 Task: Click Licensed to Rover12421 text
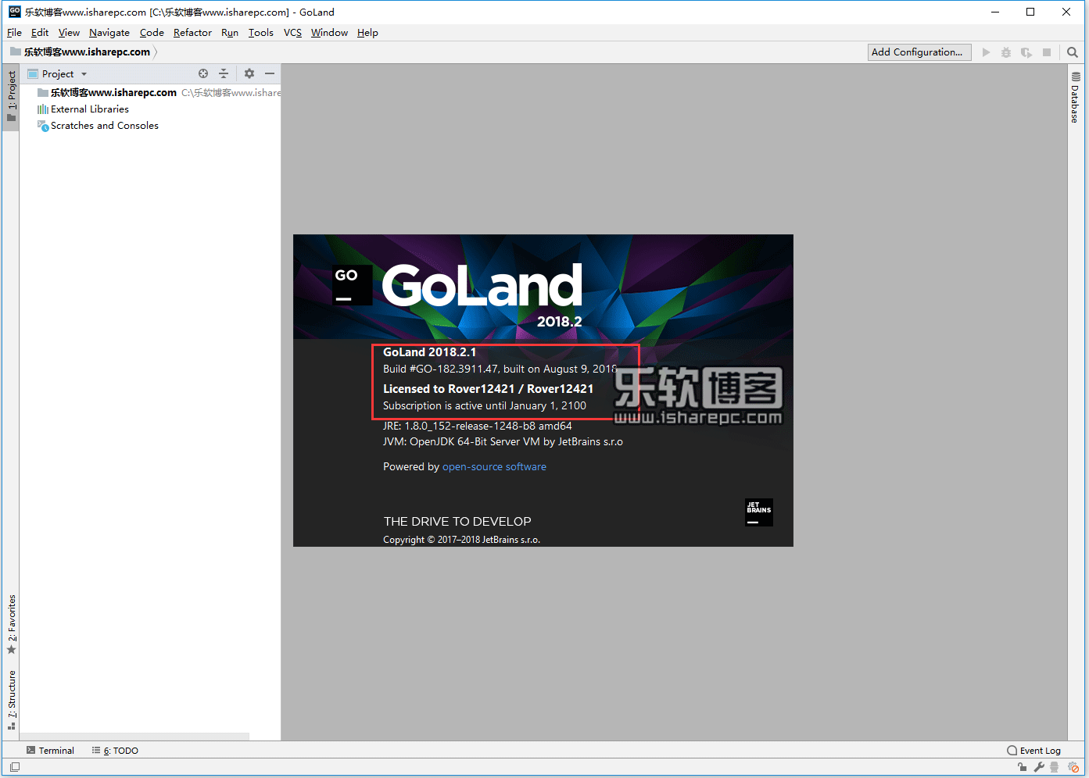tap(488, 389)
